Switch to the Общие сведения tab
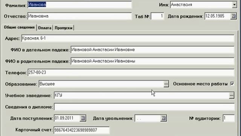Screen dimensions: 241x136 pos(19,28)
